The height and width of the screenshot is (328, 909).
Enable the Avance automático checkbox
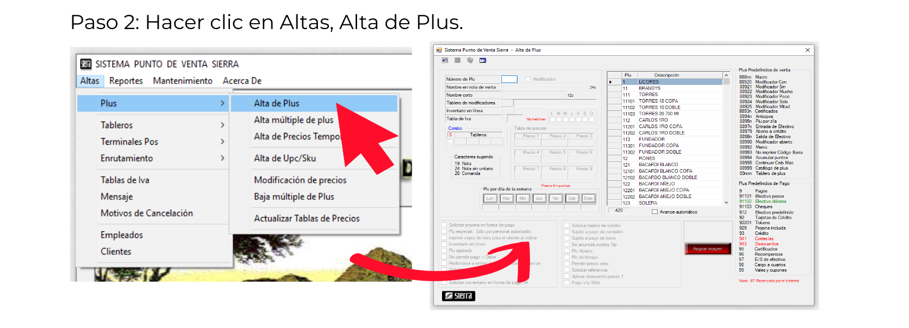[x=655, y=212]
